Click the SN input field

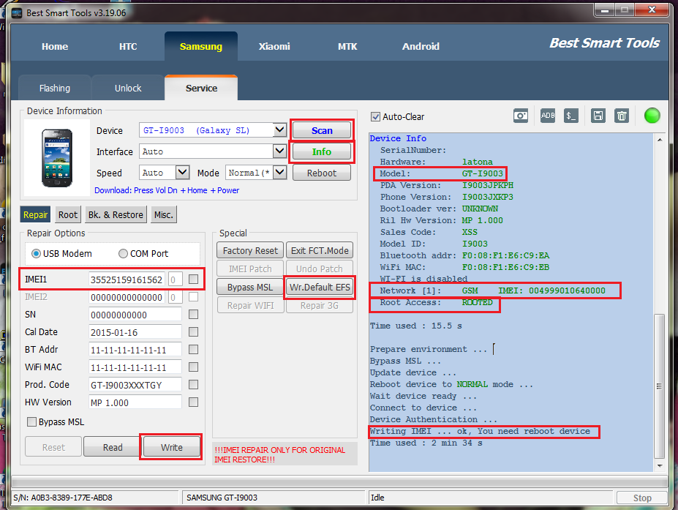[x=135, y=315]
